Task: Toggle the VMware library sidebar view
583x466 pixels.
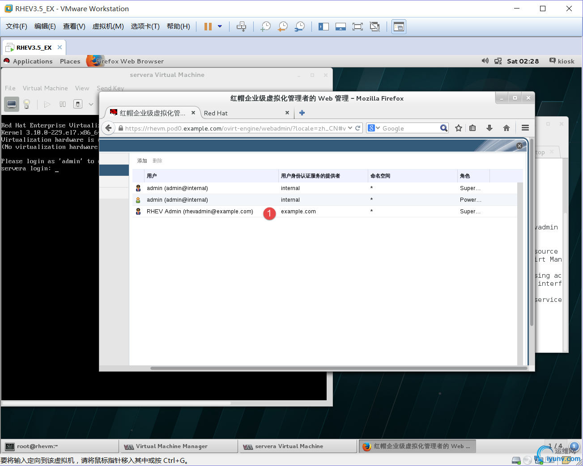Action: (323, 26)
